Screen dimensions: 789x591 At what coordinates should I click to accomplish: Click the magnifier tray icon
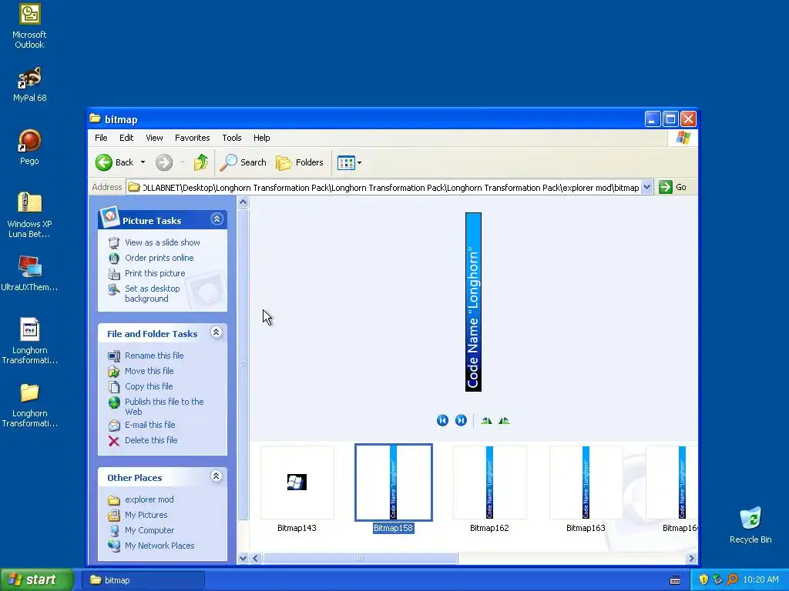pos(733,580)
